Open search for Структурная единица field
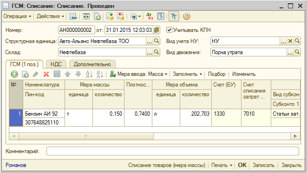Viewport: 307px width, 173px height. pyautogui.click(x=157, y=41)
